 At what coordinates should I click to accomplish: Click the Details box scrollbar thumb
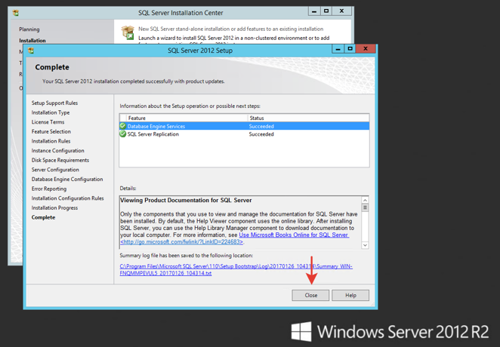[x=365, y=207]
